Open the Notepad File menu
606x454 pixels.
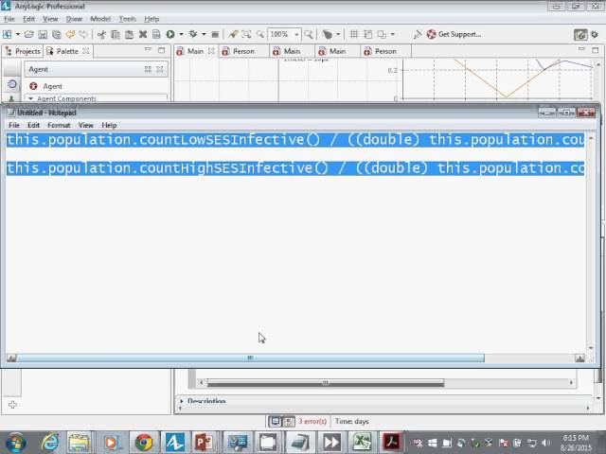click(14, 125)
